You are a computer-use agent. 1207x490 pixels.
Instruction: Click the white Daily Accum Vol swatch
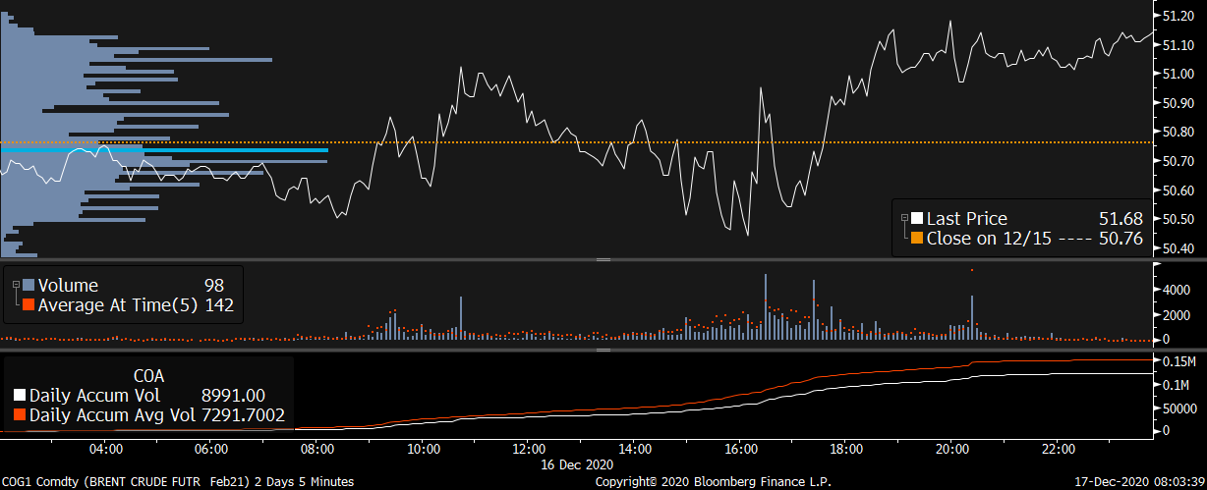[x=19, y=396]
